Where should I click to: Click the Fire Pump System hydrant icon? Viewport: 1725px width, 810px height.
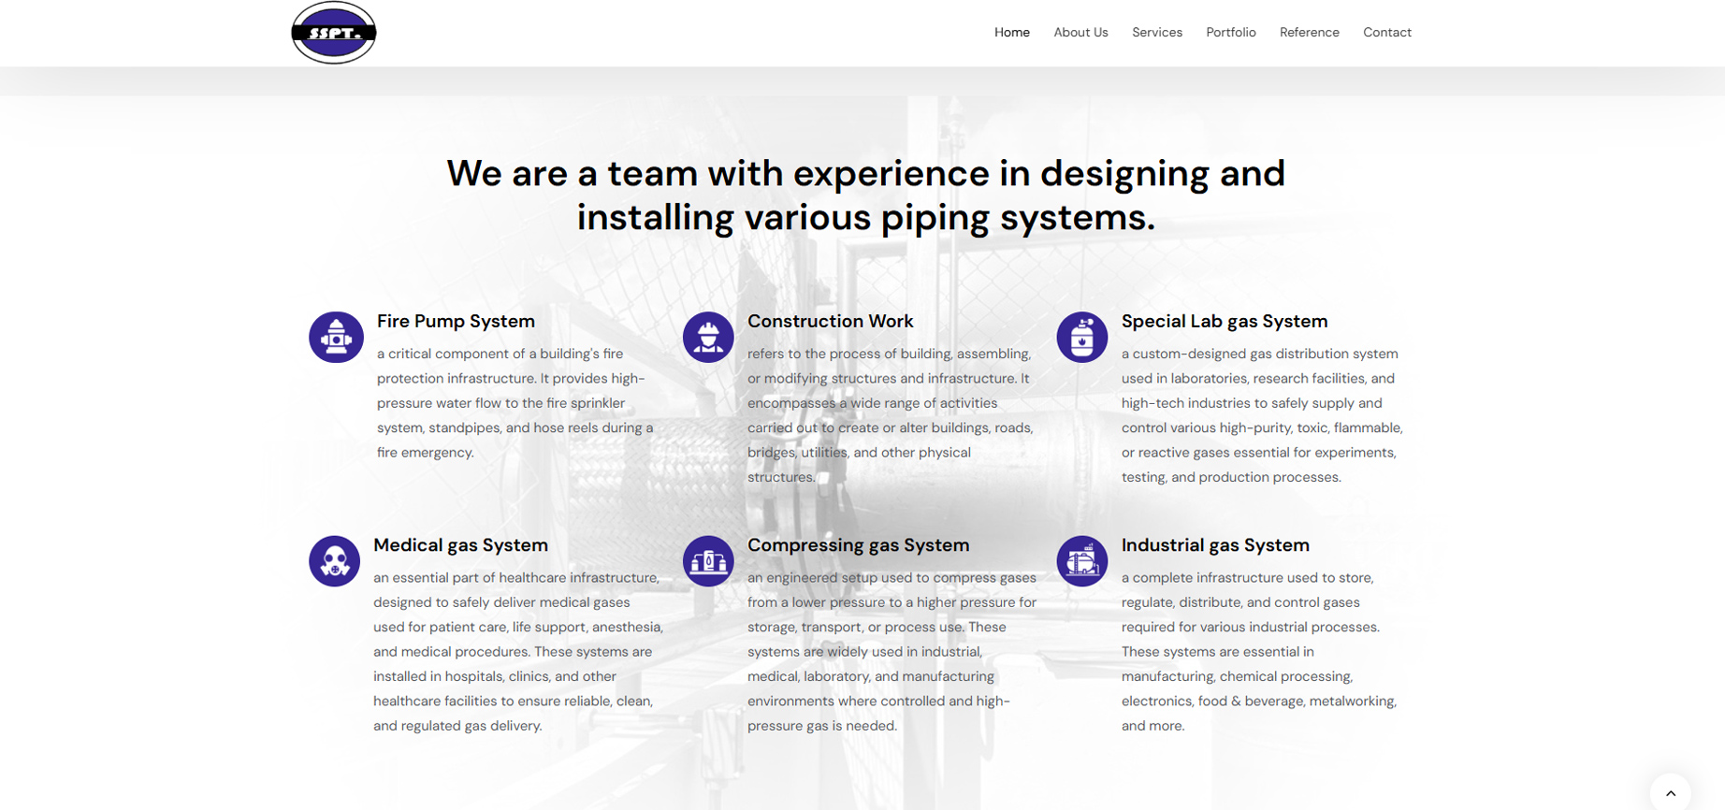pyautogui.click(x=336, y=337)
